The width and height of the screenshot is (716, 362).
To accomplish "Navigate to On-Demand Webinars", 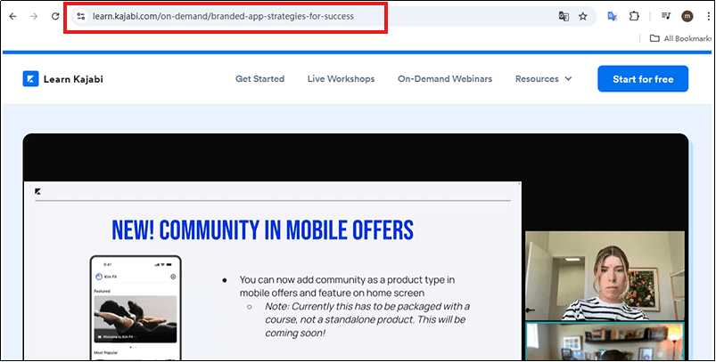I will click(x=444, y=78).
